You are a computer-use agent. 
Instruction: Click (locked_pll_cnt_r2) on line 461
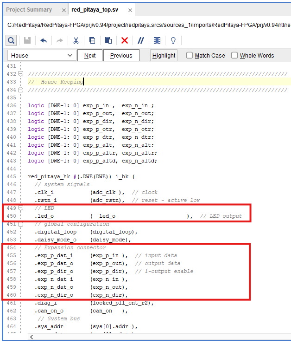(120, 303)
